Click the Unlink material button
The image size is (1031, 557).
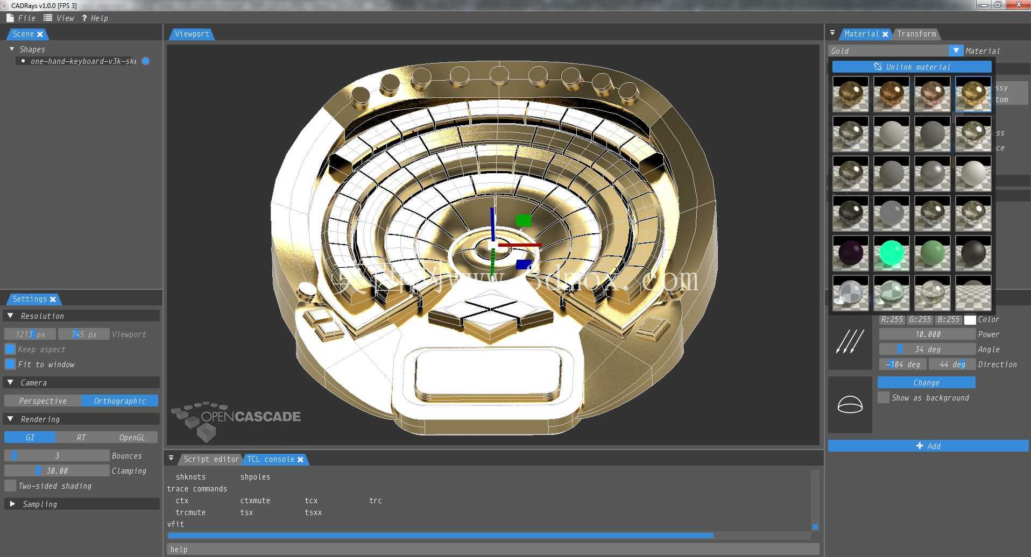point(912,67)
